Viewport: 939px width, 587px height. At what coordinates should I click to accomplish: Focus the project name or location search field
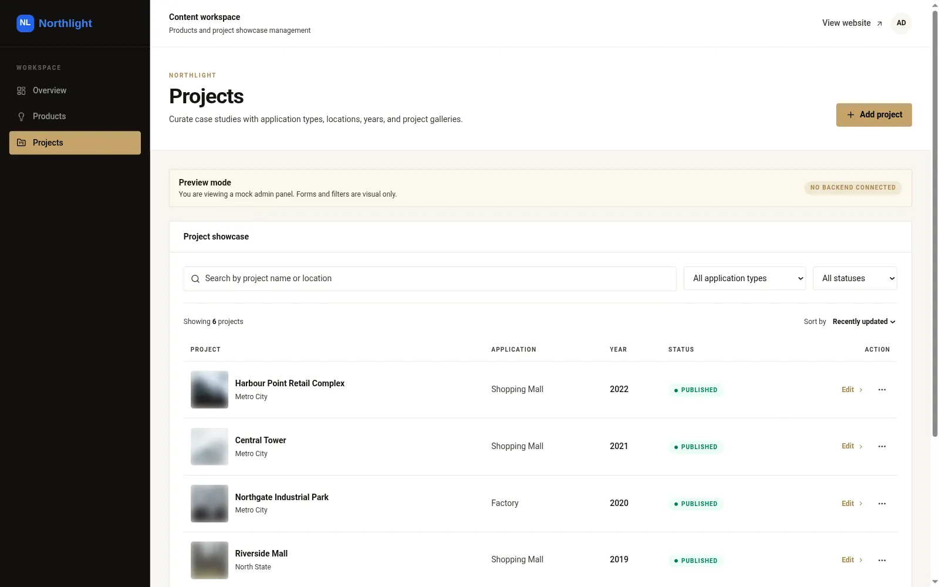tap(430, 279)
